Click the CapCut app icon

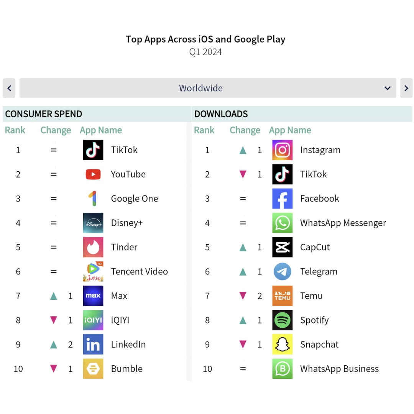click(x=282, y=247)
